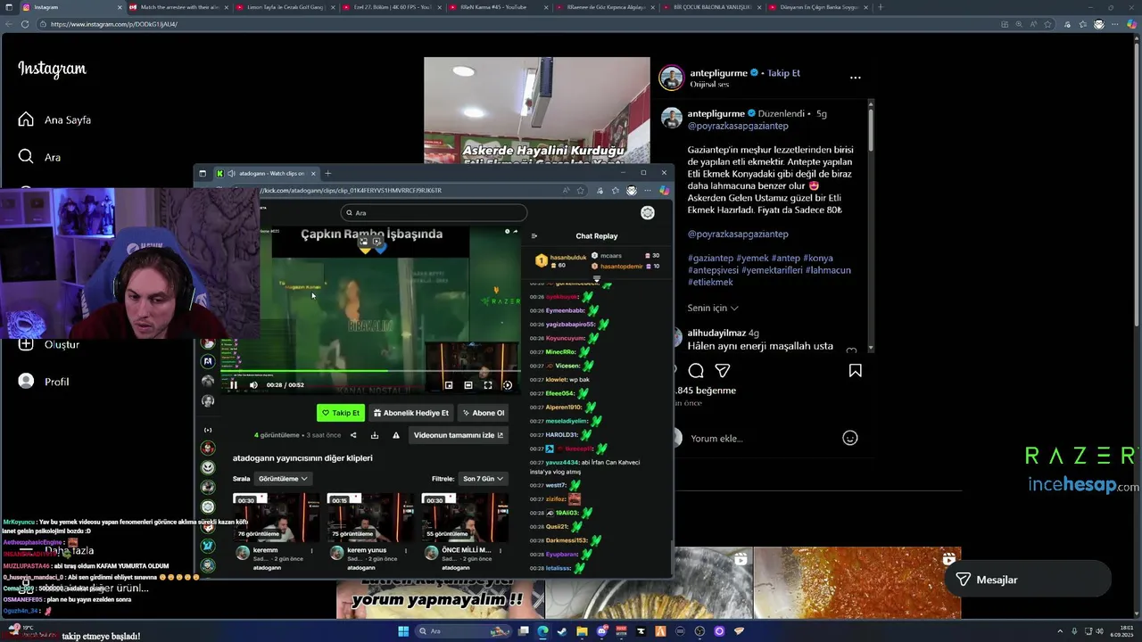The image size is (1142, 642).
Task: Save the post with the bookmark icon
Action: 855,370
